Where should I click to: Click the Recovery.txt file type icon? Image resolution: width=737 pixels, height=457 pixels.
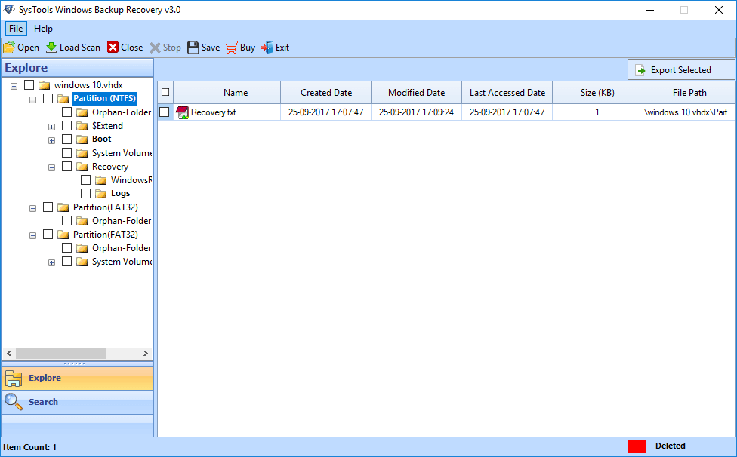click(x=182, y=112)
